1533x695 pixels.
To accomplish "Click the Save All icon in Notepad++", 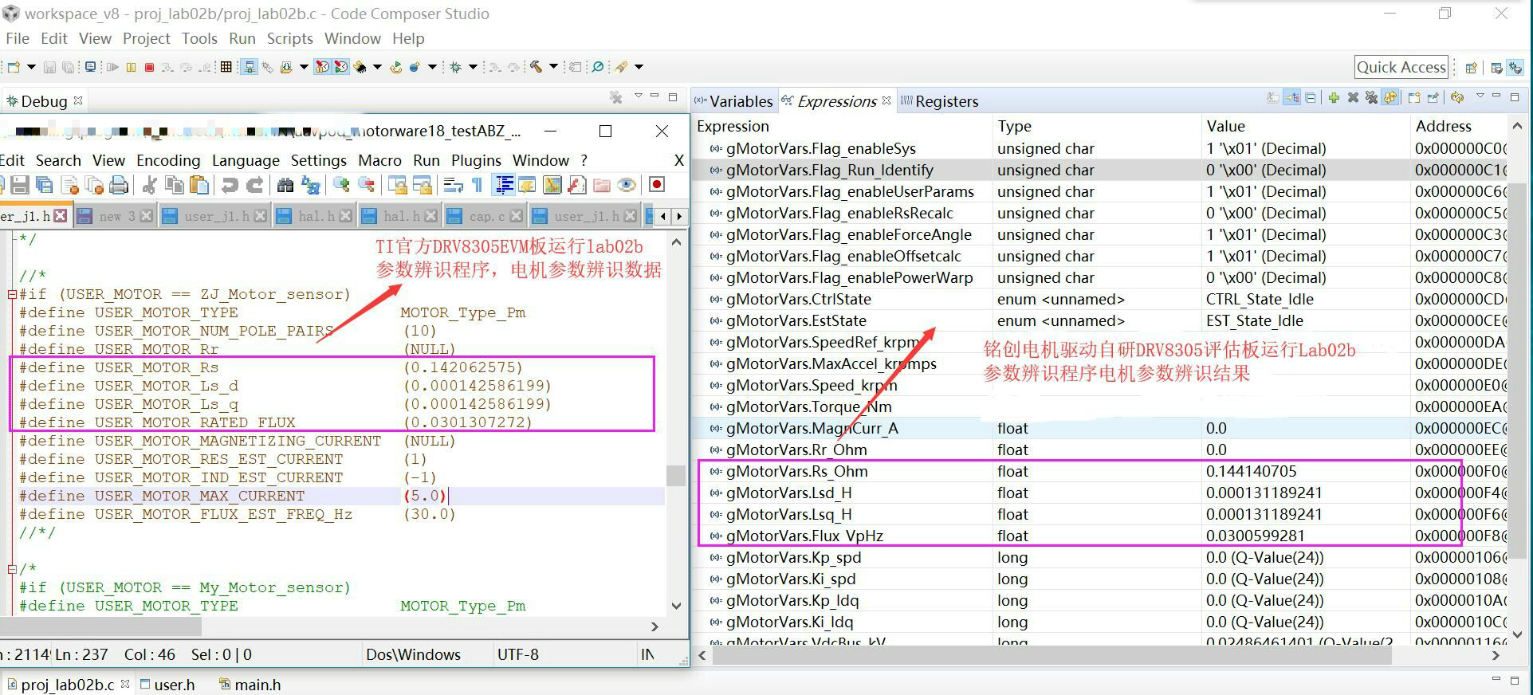I will (x=45, y=185).
